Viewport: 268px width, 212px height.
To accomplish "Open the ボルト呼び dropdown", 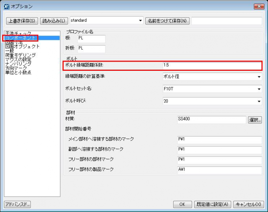I will [212, 101].
